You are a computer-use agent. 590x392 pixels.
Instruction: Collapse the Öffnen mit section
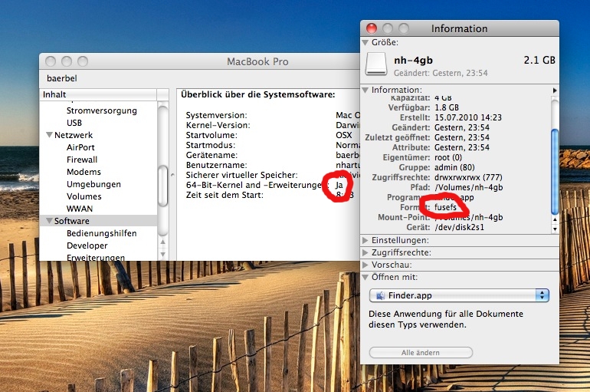pos(365,277)
